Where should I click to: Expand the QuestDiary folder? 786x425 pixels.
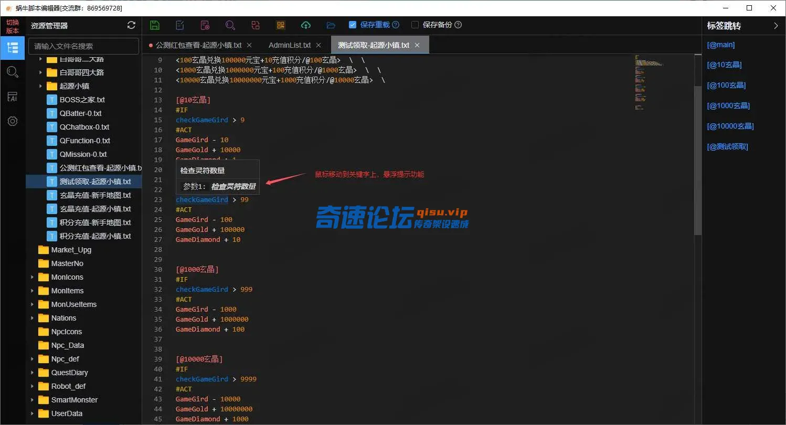[33, 373]
